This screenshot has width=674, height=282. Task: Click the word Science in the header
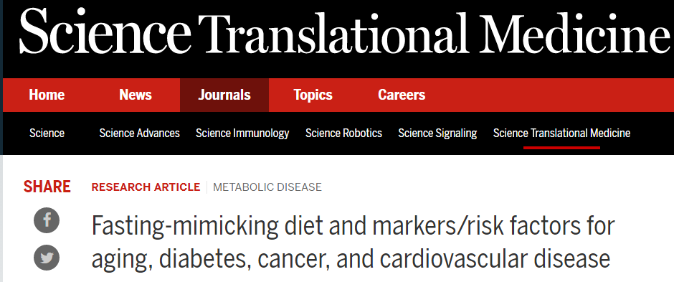click(105, 32)
